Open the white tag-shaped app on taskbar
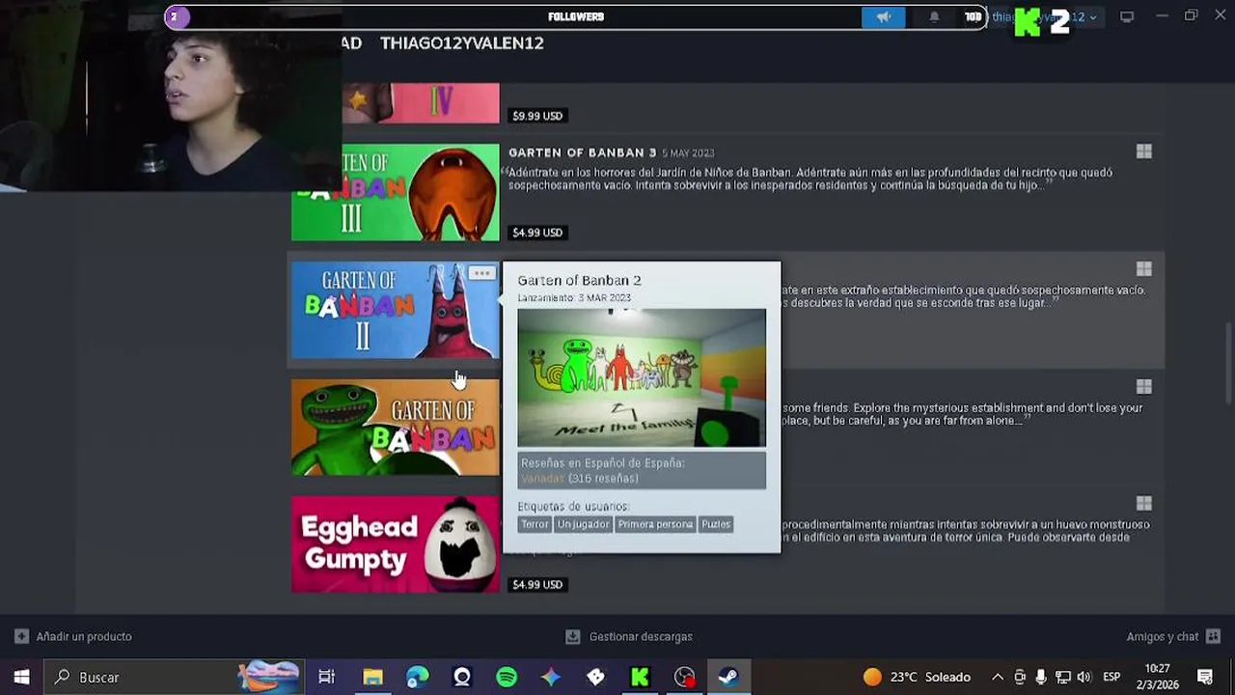The height and width of the screenshot is (695, 1235). click(595, 678)
